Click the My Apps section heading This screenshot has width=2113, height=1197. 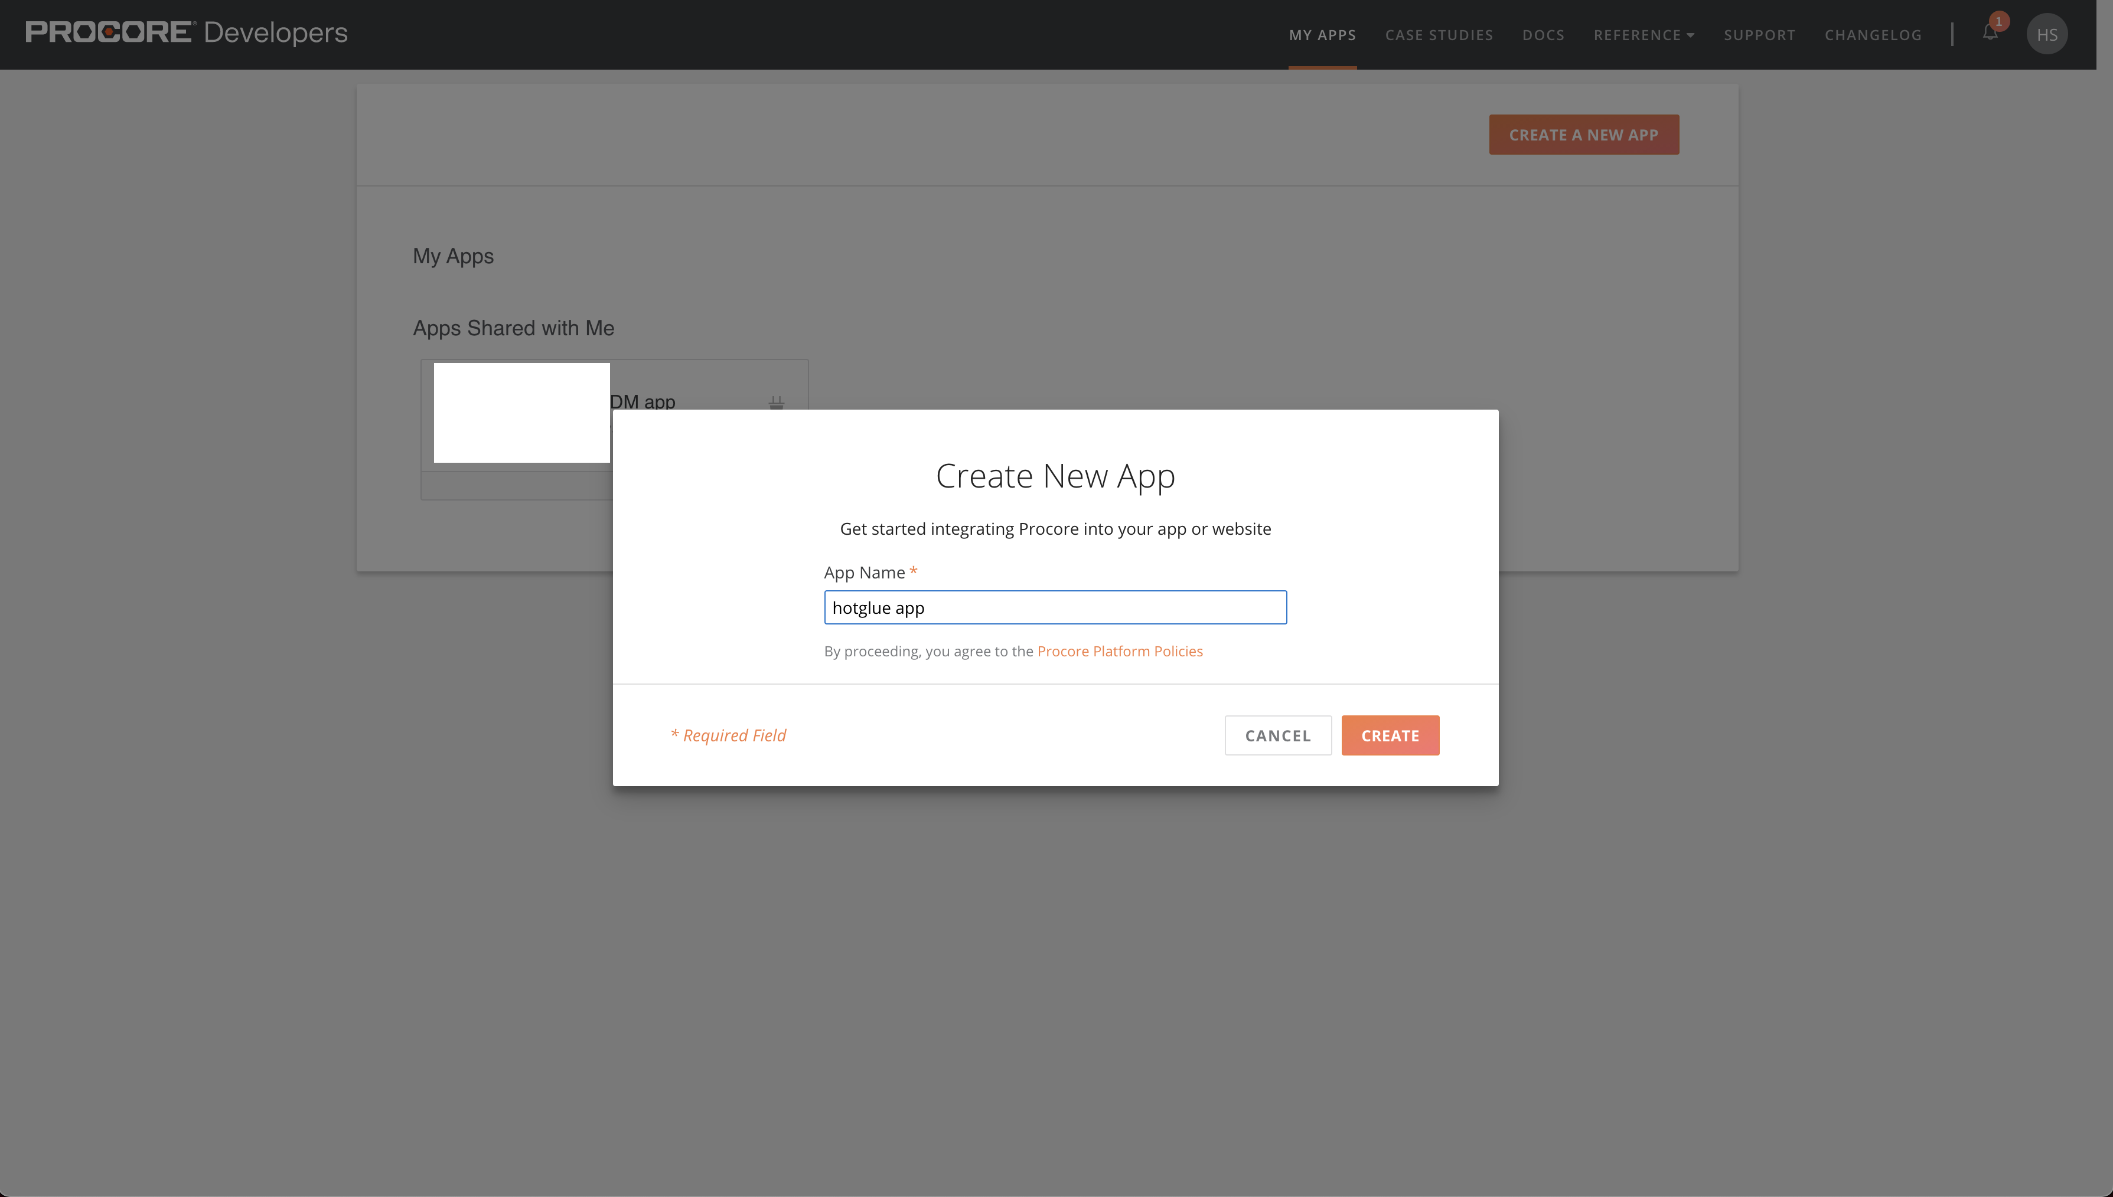(x=453, y=257)
